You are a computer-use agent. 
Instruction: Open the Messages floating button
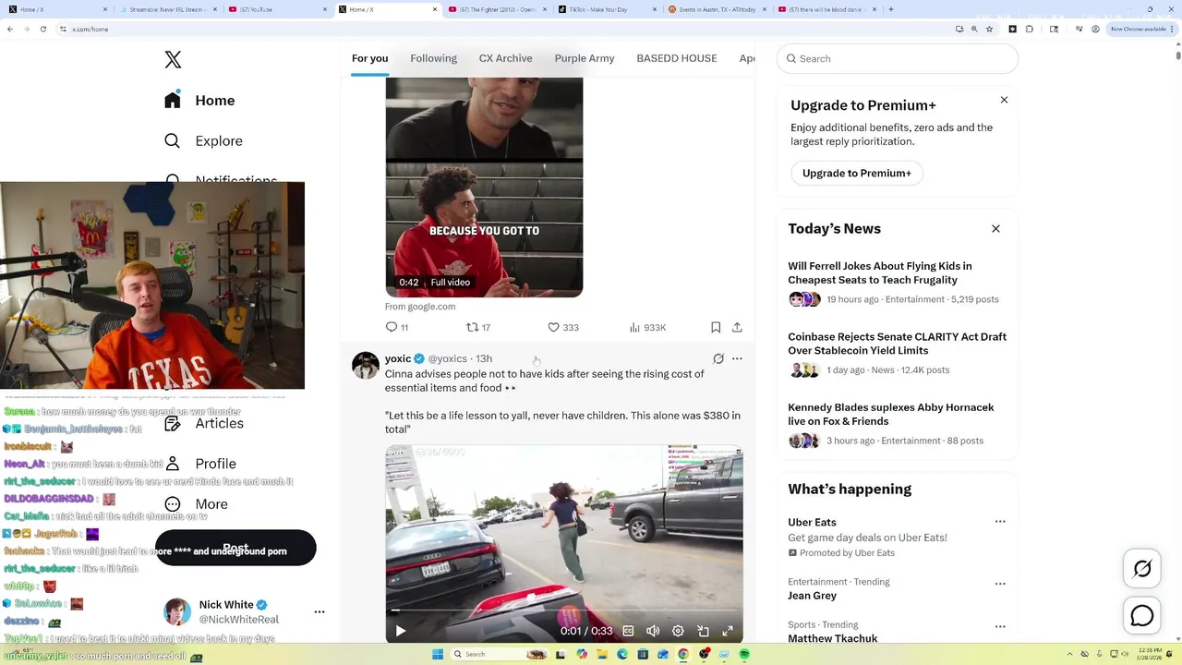click(x=1142, y=615)
